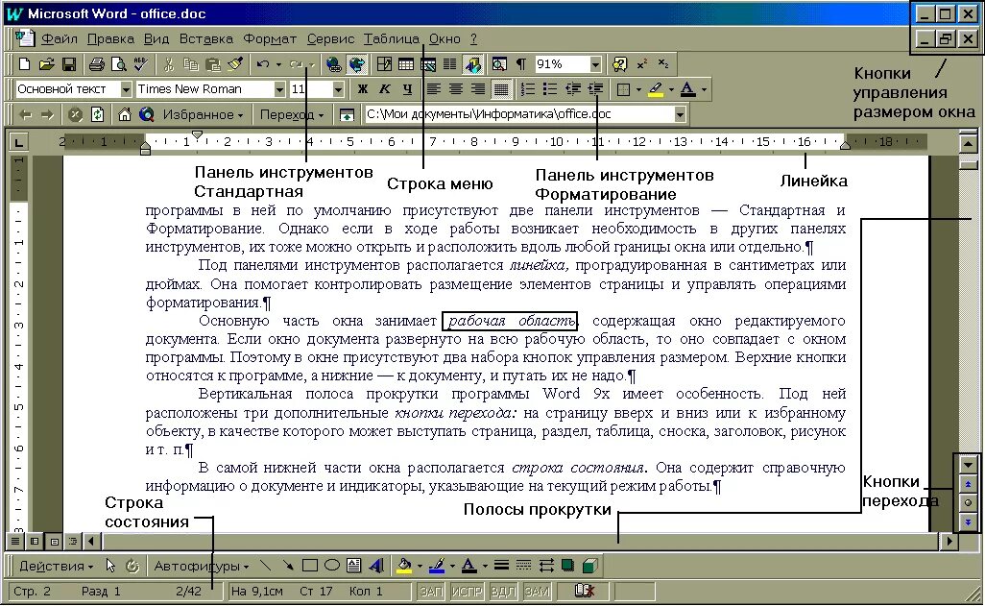Screen dimensions: 985x606
Task: Click the Columns layout icon
Action: pos(450,64)
